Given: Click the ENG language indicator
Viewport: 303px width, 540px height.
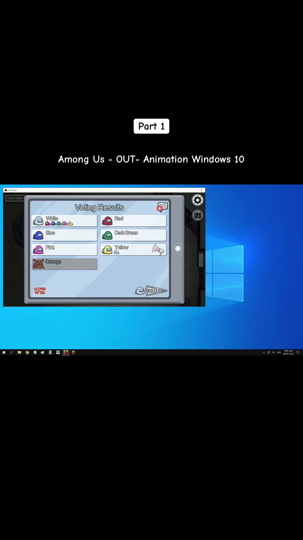Looking at the screenshot, I should pyautogui.click(x=279, y=352).
